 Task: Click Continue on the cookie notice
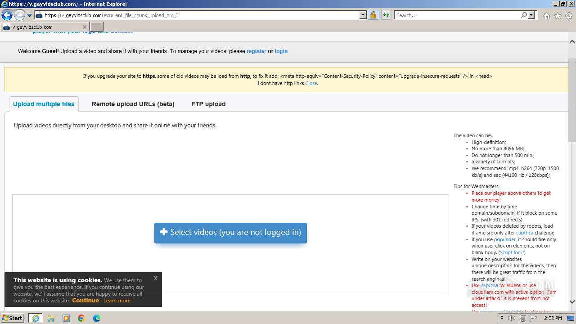point(85,300)
